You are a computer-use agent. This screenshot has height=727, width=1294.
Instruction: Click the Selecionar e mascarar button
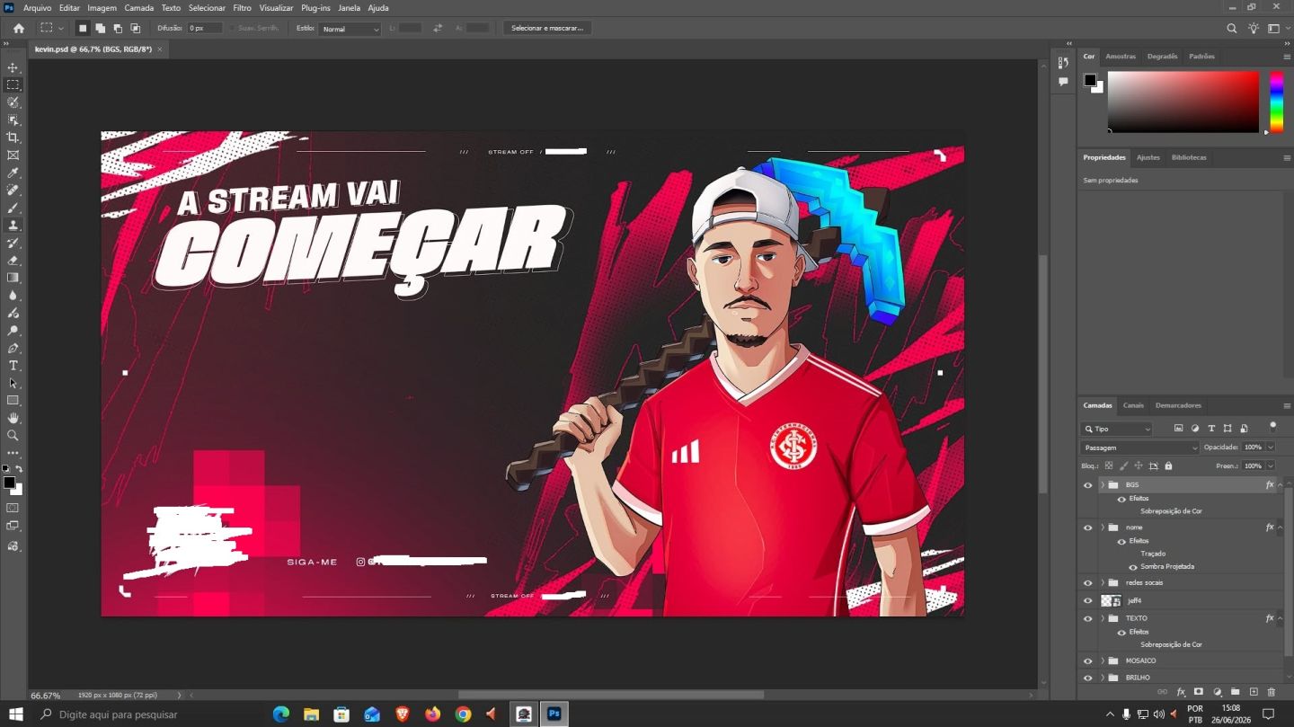coord(547,29)
